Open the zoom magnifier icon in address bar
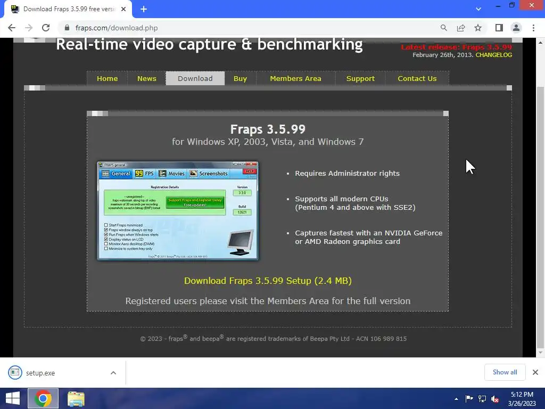Image resolution: width=545 pixels, height=409 pixels. click(x=443, y=28)
